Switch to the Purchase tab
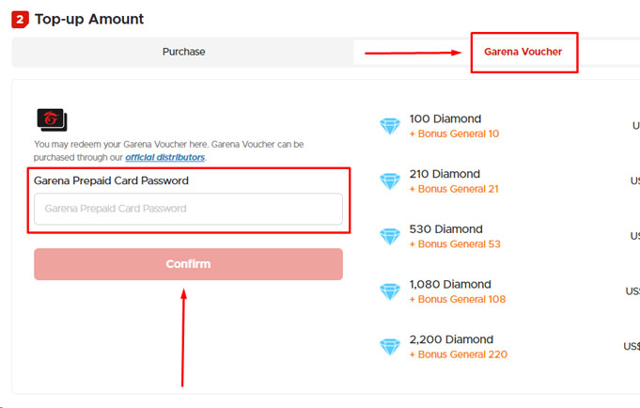This screenshot has height=408, width=640. tap(183, 52)
